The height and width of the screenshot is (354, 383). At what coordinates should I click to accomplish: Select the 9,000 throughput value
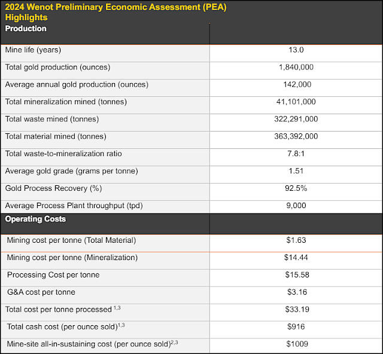pyautogui.click(x=296, y=206)
